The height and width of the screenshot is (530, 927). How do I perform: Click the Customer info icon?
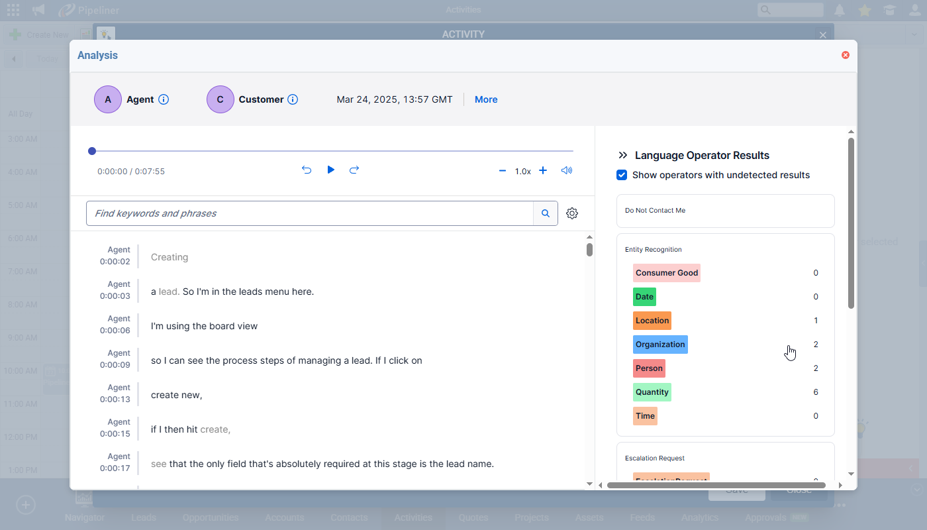pyautogui.click(x=293, y=99)
